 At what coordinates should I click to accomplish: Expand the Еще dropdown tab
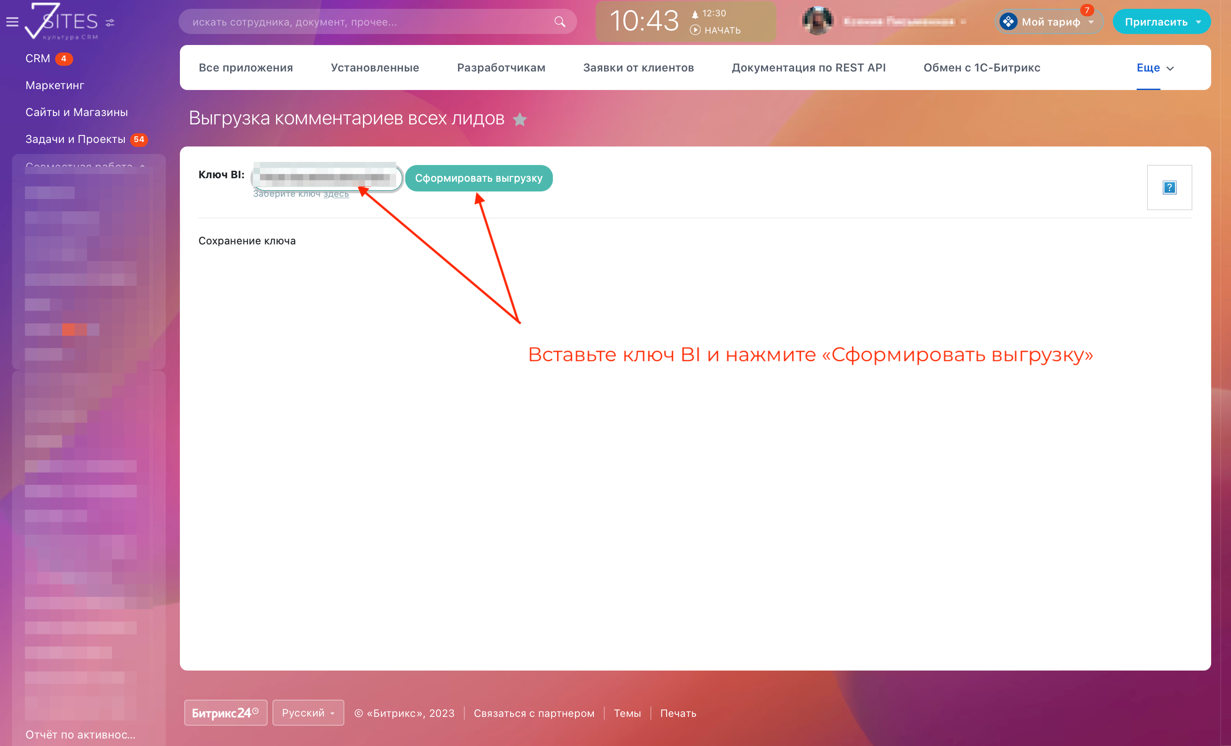click(1155, 68)
